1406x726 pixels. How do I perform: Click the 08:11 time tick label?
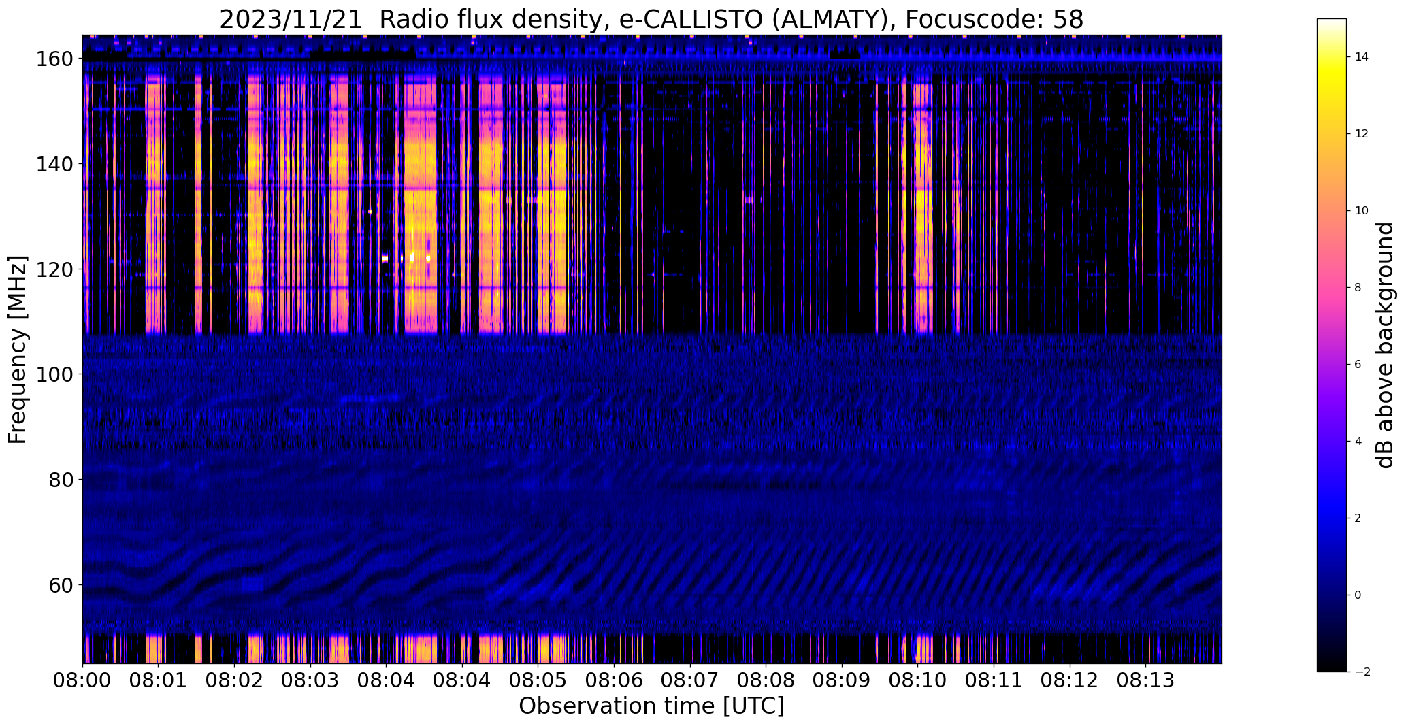click(x=994, y=680)
